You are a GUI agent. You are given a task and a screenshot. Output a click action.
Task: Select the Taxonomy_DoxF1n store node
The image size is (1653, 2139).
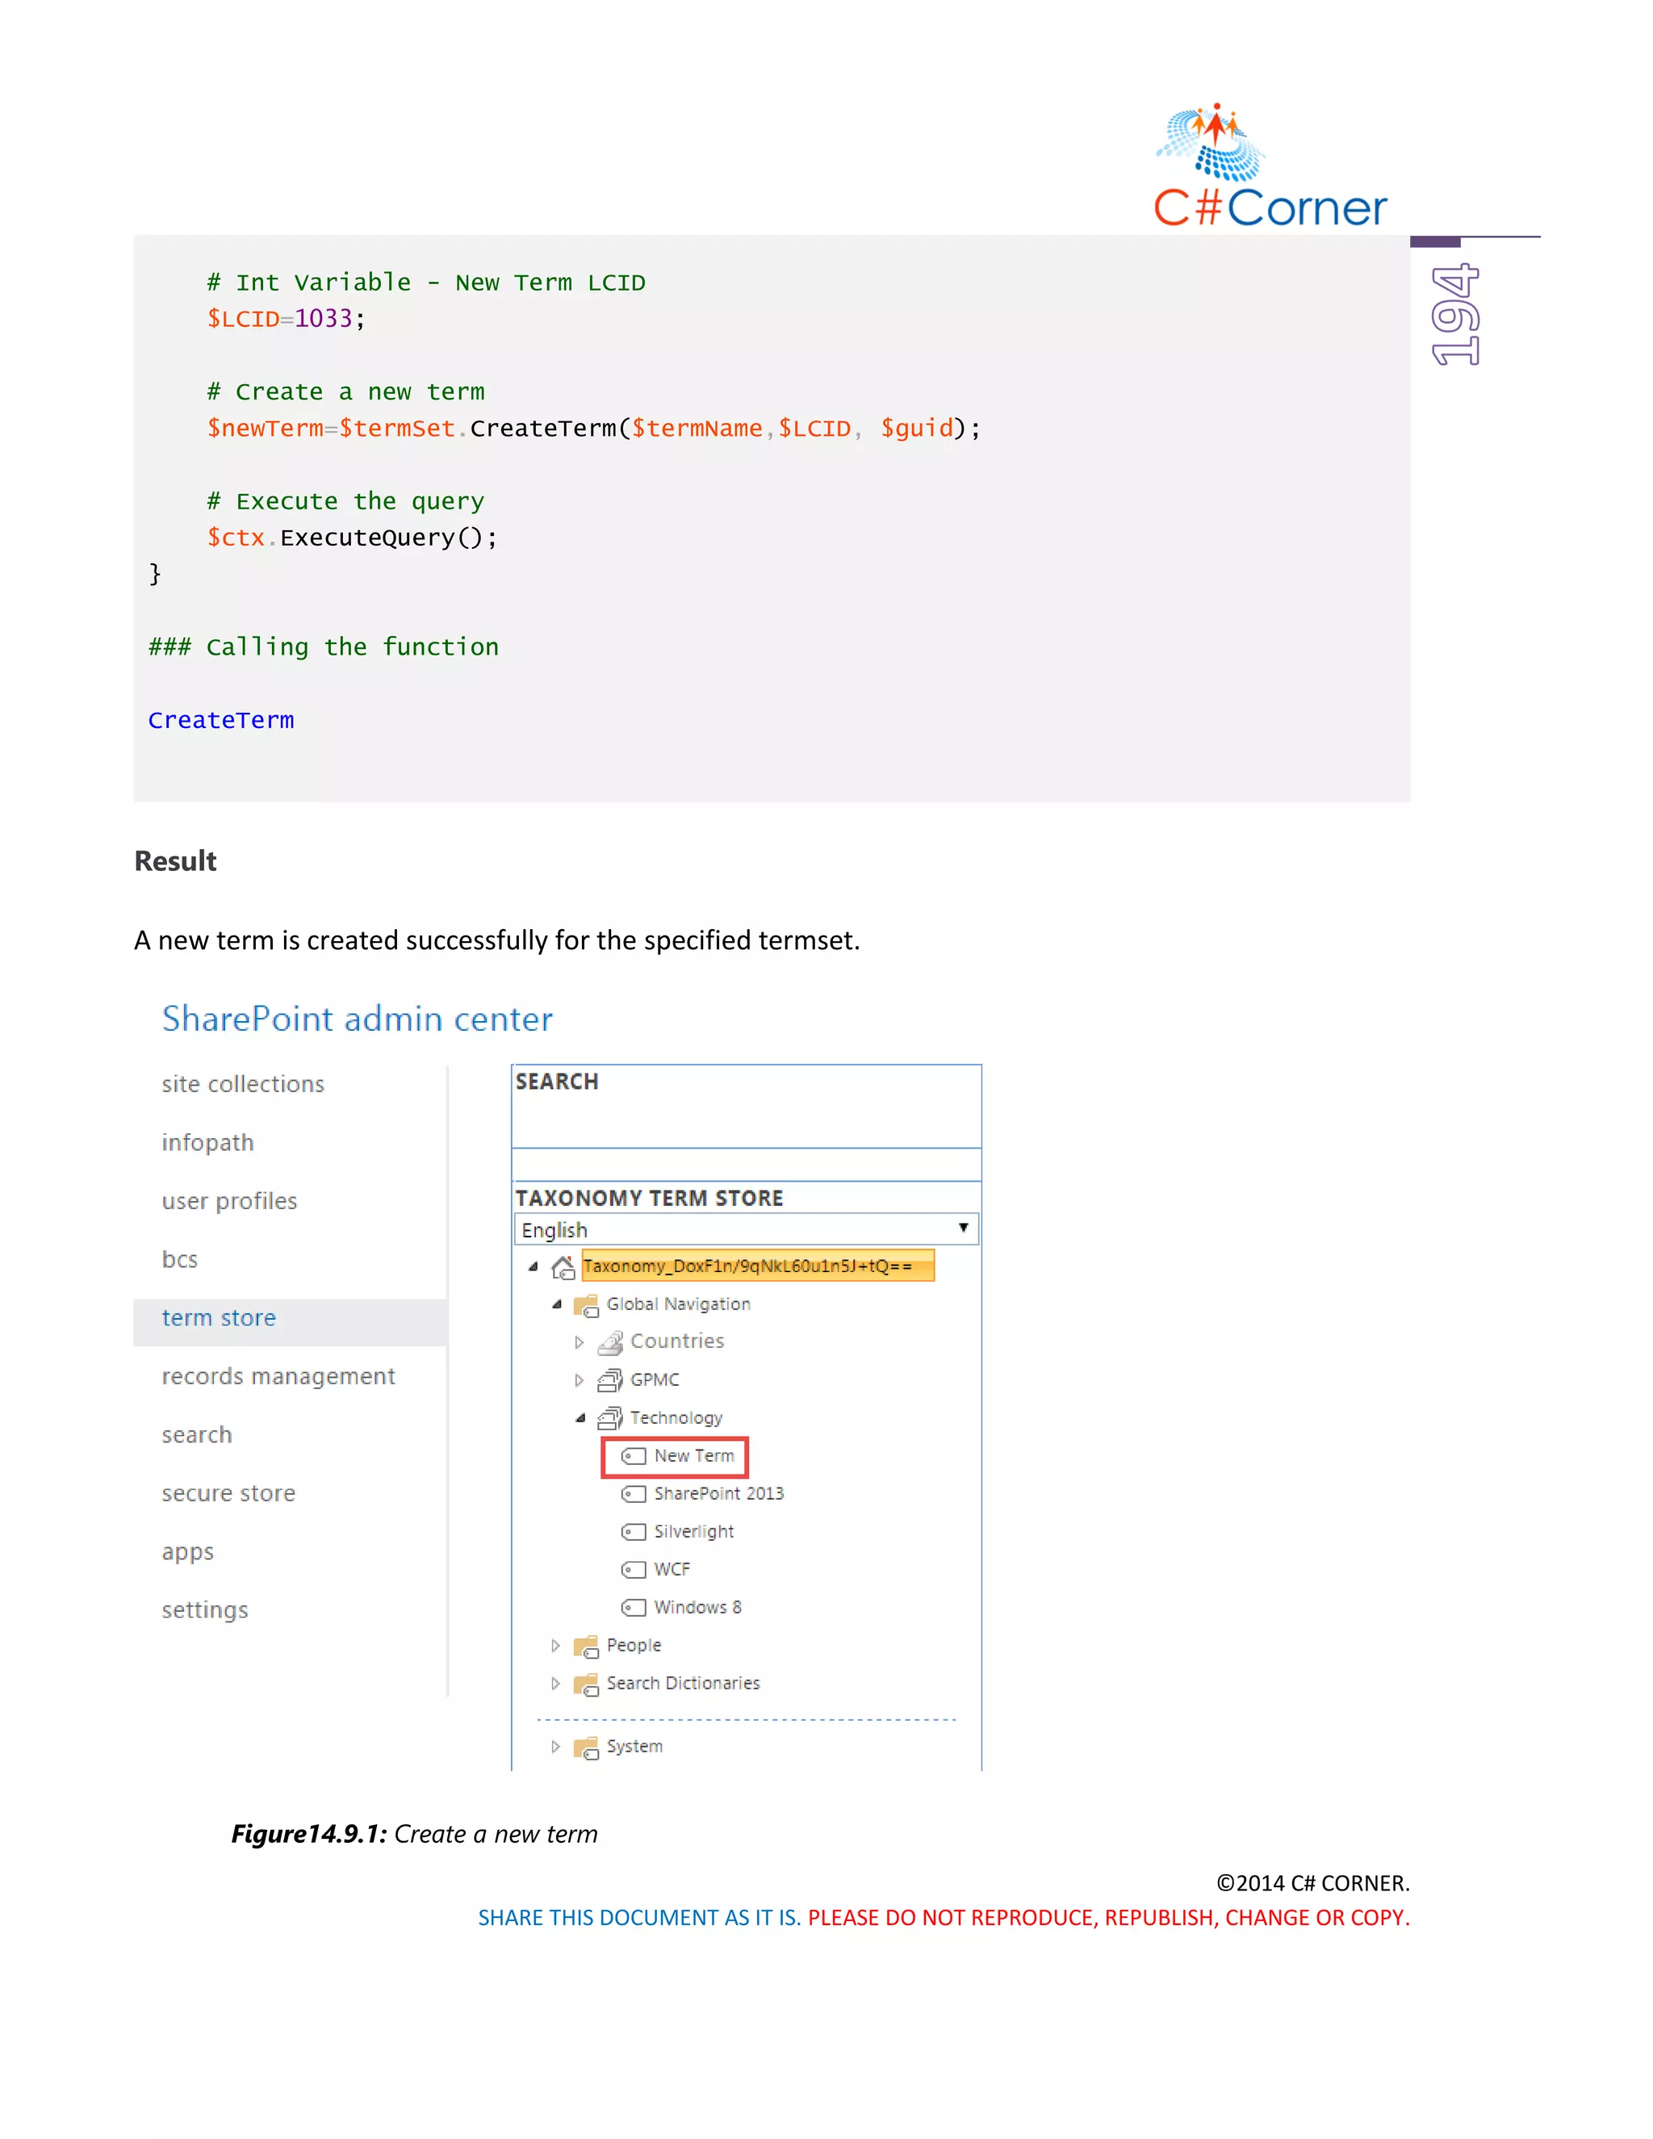click(x=758, y=1266)
